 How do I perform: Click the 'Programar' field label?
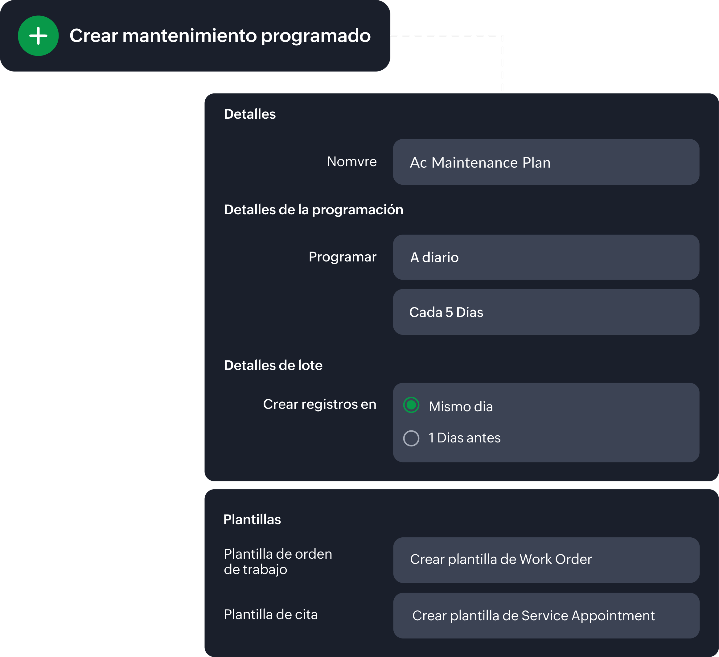tap(343, 257)
